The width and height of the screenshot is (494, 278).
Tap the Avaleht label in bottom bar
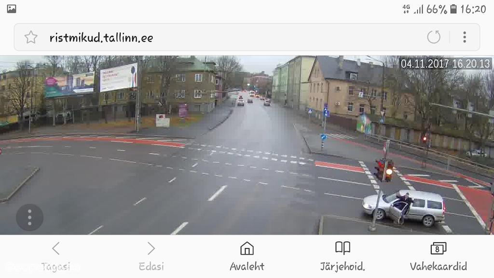tap(247, 266)
